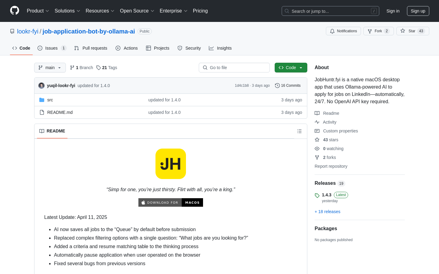Click the commit history clock icon
The image size is (439, 274).
coord(277,86)
